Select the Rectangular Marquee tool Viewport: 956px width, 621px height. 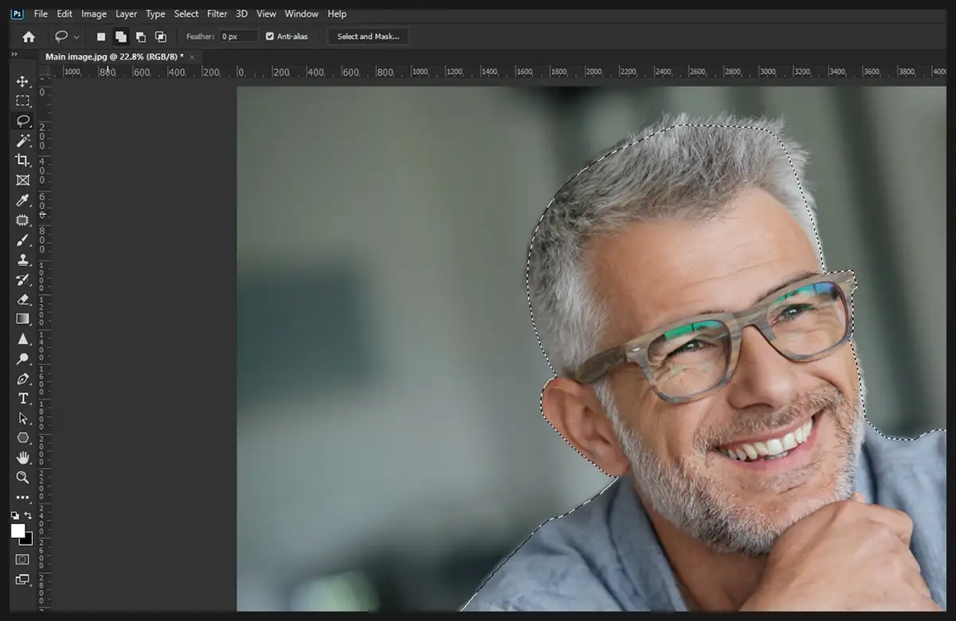(22, 101)
